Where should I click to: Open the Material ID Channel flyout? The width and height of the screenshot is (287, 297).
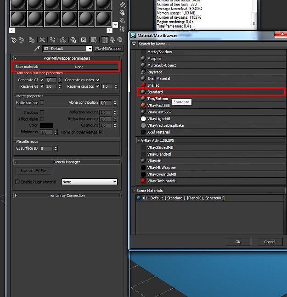pos(84,40)
